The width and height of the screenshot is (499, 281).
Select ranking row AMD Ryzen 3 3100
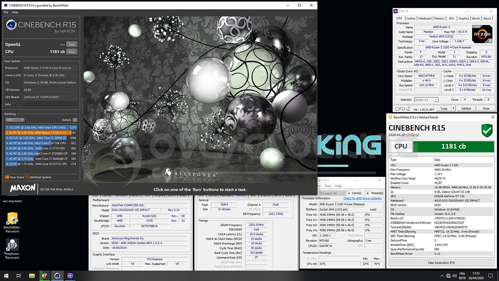pyautogui.click(x=41, y=132)
